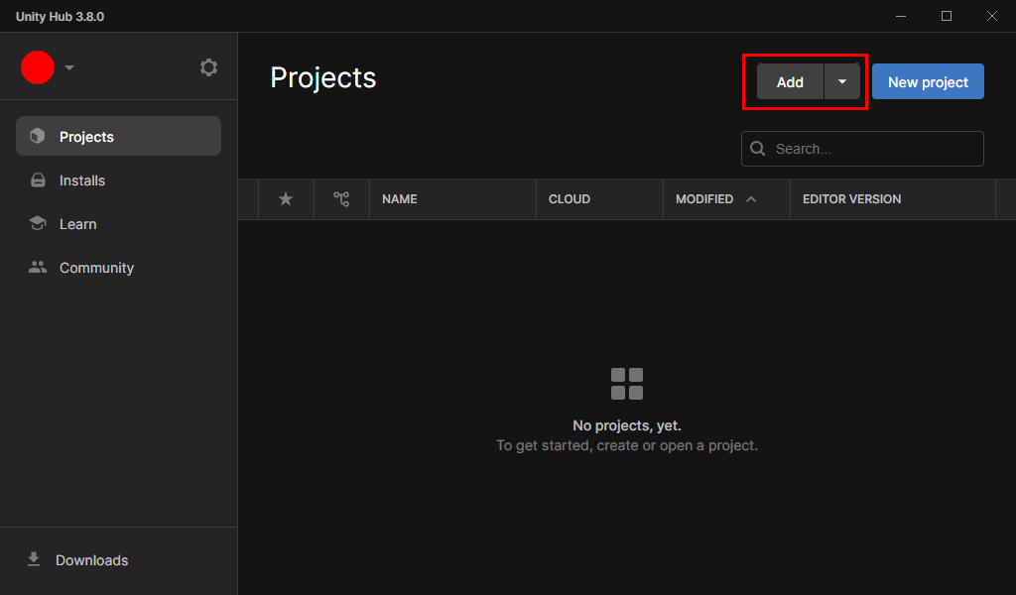
Task: Sort by the favorites star column
Action: [286, 198]
